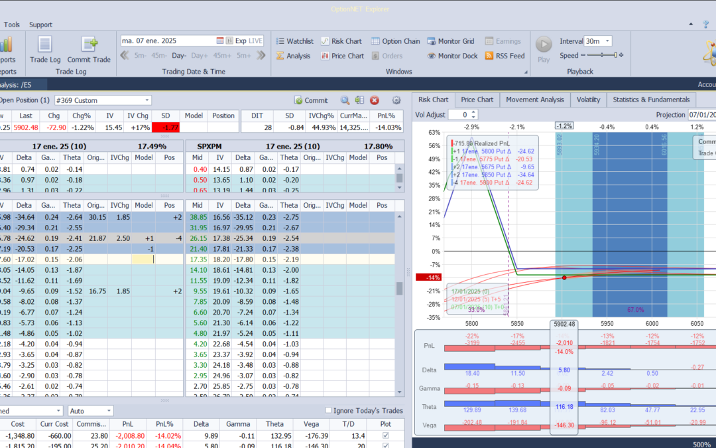Switch to the Risk Chart tab
Viewport: 716px width, 448px height.
point(434,100)
